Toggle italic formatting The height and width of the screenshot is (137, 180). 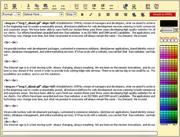[x=91, y=14]
